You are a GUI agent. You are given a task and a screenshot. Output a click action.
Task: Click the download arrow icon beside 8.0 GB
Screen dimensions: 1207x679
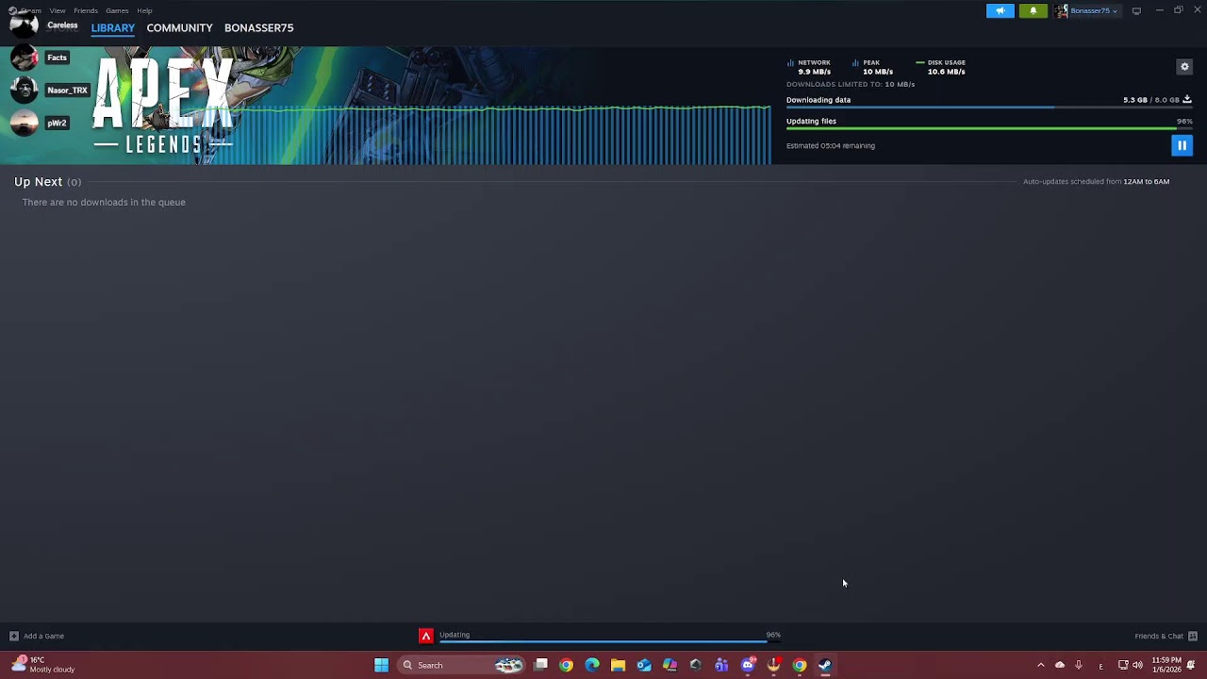1187,99
